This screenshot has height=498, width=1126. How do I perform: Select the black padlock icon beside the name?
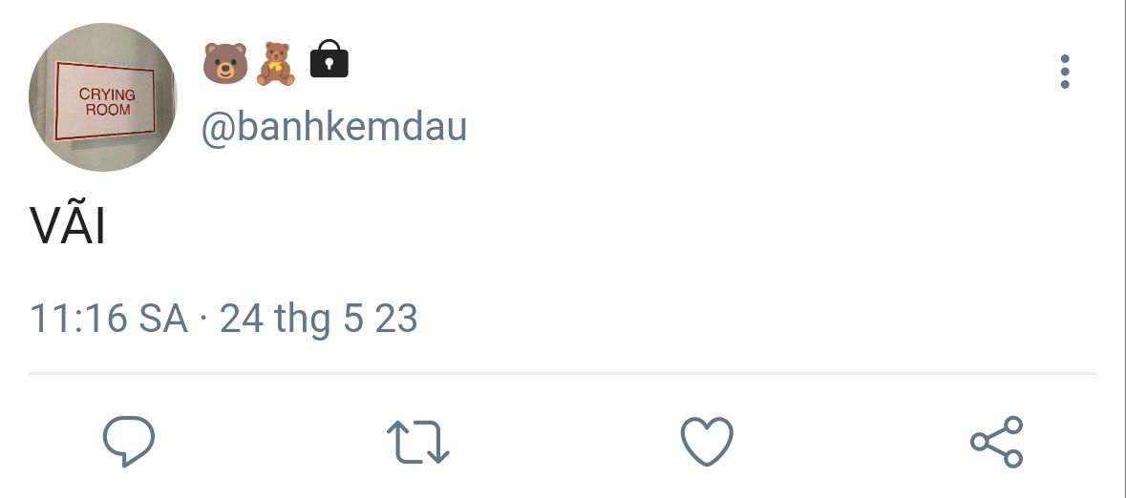(329, 59)
